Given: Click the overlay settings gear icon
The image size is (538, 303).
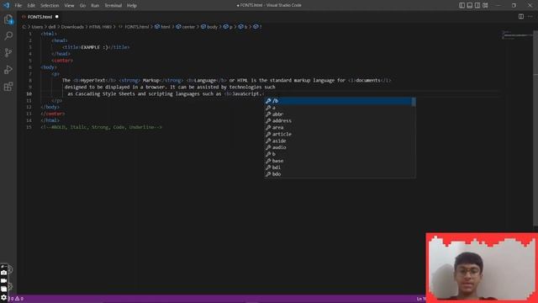Looking at the screenshot, I should [3, 297].
